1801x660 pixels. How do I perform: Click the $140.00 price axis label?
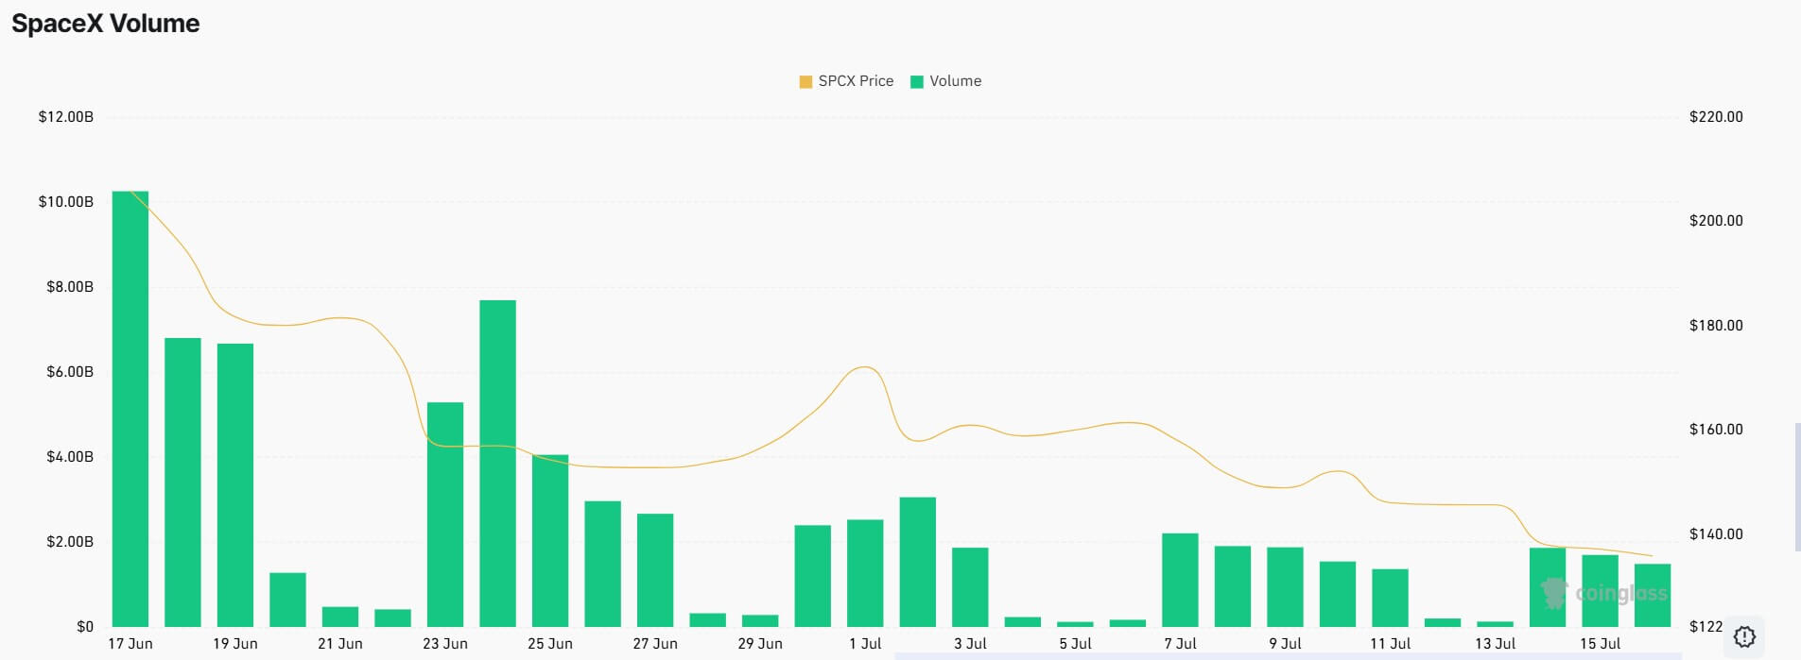tap(1716, 534)
